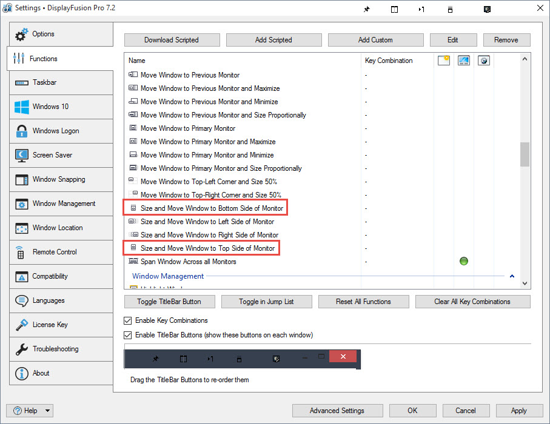Viewport: 550px width, 424px height.
Task: Click the Windows 10 logo icon
Action: (22, 107)
